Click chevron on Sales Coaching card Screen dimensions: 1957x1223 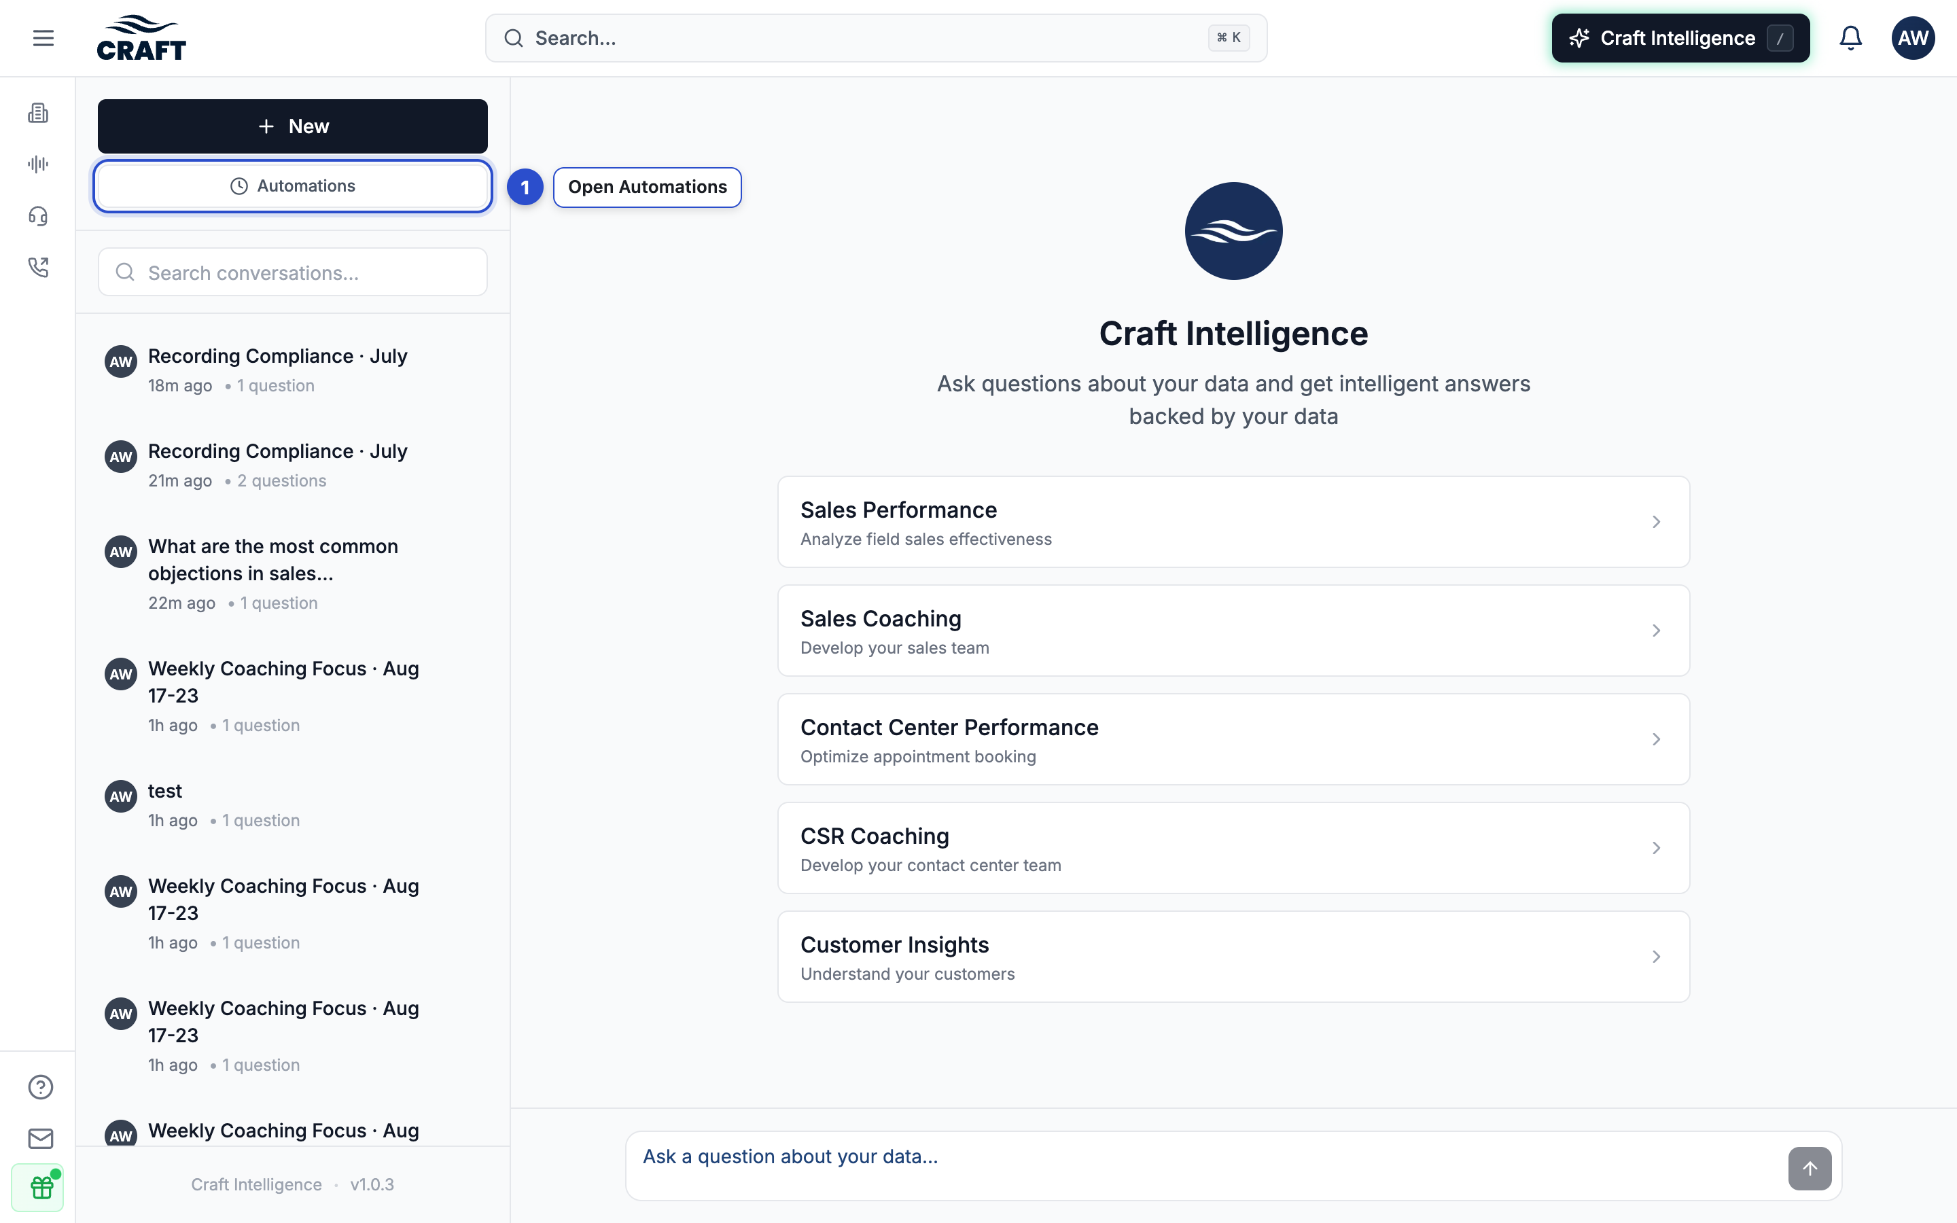click(1656, 631)
